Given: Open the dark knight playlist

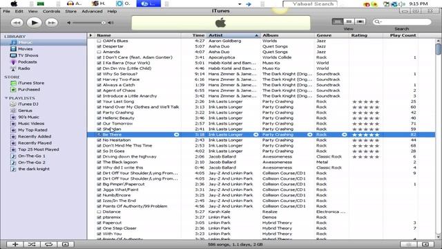Looking at the screenshot, I should pyautogui.click(x=34, y=169).
